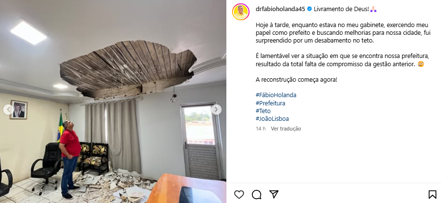Open the drfabioholanda45 profile picture
Image resolution: width=441 pixels, height=203 pixels.
241,12
